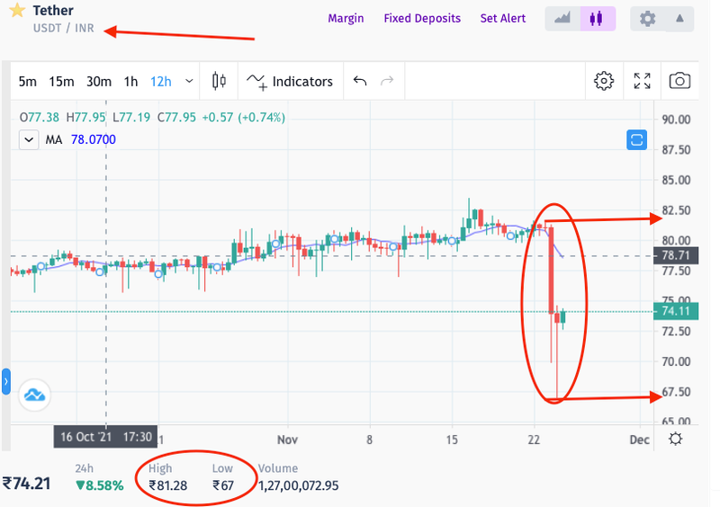Click the open price O77.38 value
The height and width of the screenshot is (507, 720).
point(39,118)
